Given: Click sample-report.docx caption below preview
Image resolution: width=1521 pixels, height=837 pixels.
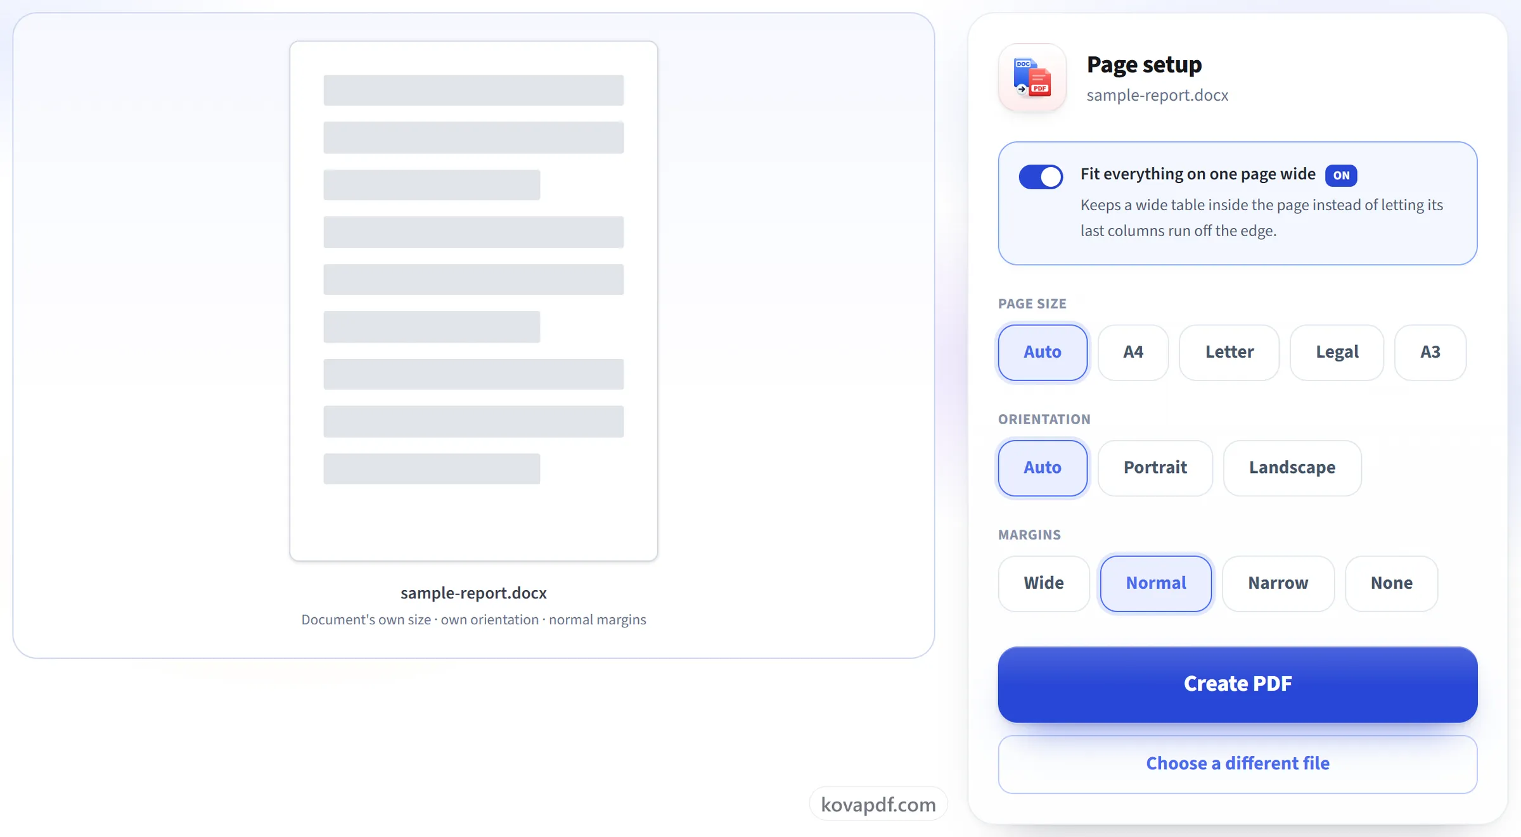Looking at the screenshot, I should pos(473,593).
